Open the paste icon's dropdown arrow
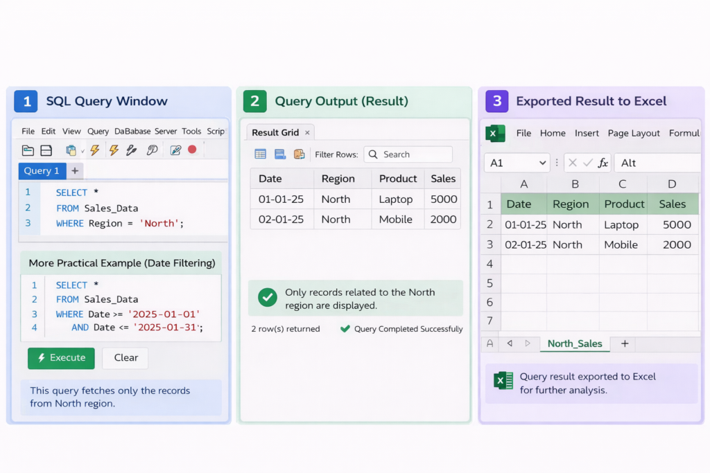710x473 pixels. coord(83,152)
